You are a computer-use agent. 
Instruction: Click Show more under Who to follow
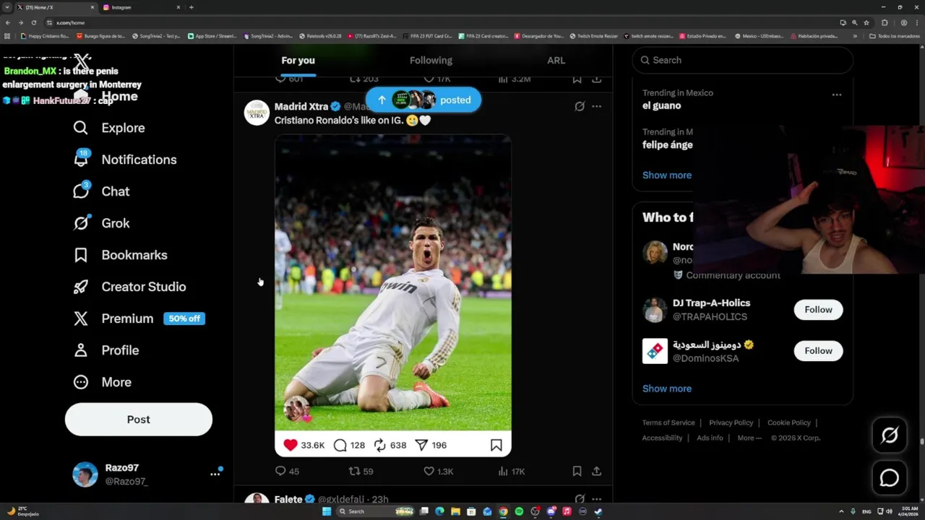(667, 389)
